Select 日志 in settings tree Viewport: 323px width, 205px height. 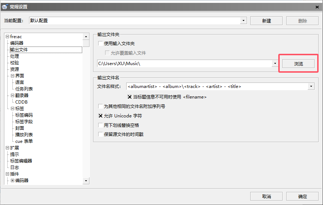point(15,167)
